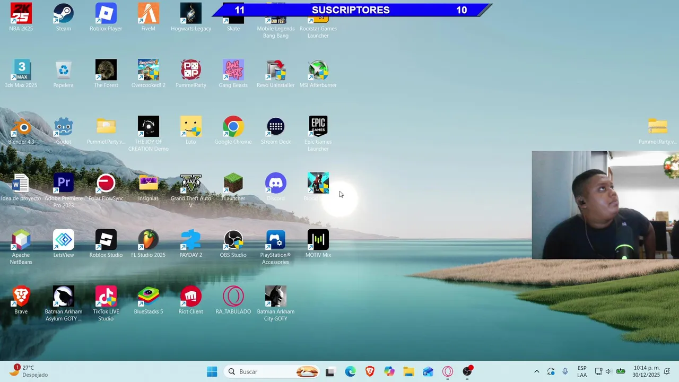Screen dimensions: 679x382
Task: Select the Blender 4.3 icon
Action: pos(21,127)
